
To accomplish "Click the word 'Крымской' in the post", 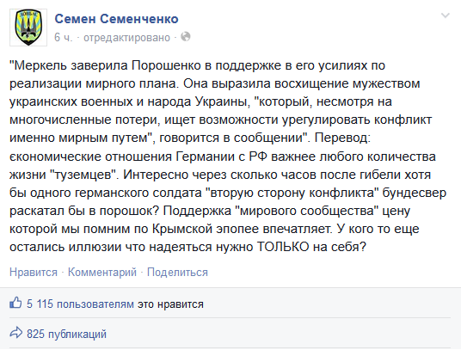I will 182,229.
